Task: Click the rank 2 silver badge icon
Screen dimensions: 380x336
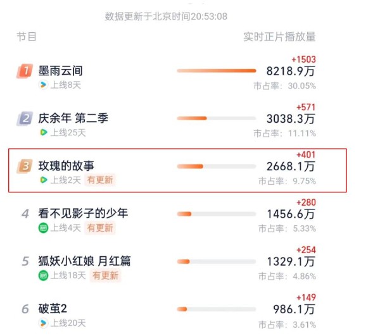Action: point(25,118)
